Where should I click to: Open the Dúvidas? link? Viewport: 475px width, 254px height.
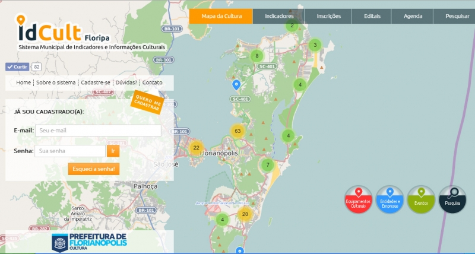[x=126, y=82]
